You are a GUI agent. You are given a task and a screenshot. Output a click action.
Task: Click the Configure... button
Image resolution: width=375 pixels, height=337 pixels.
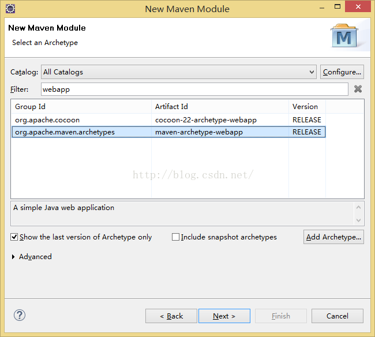342,72
